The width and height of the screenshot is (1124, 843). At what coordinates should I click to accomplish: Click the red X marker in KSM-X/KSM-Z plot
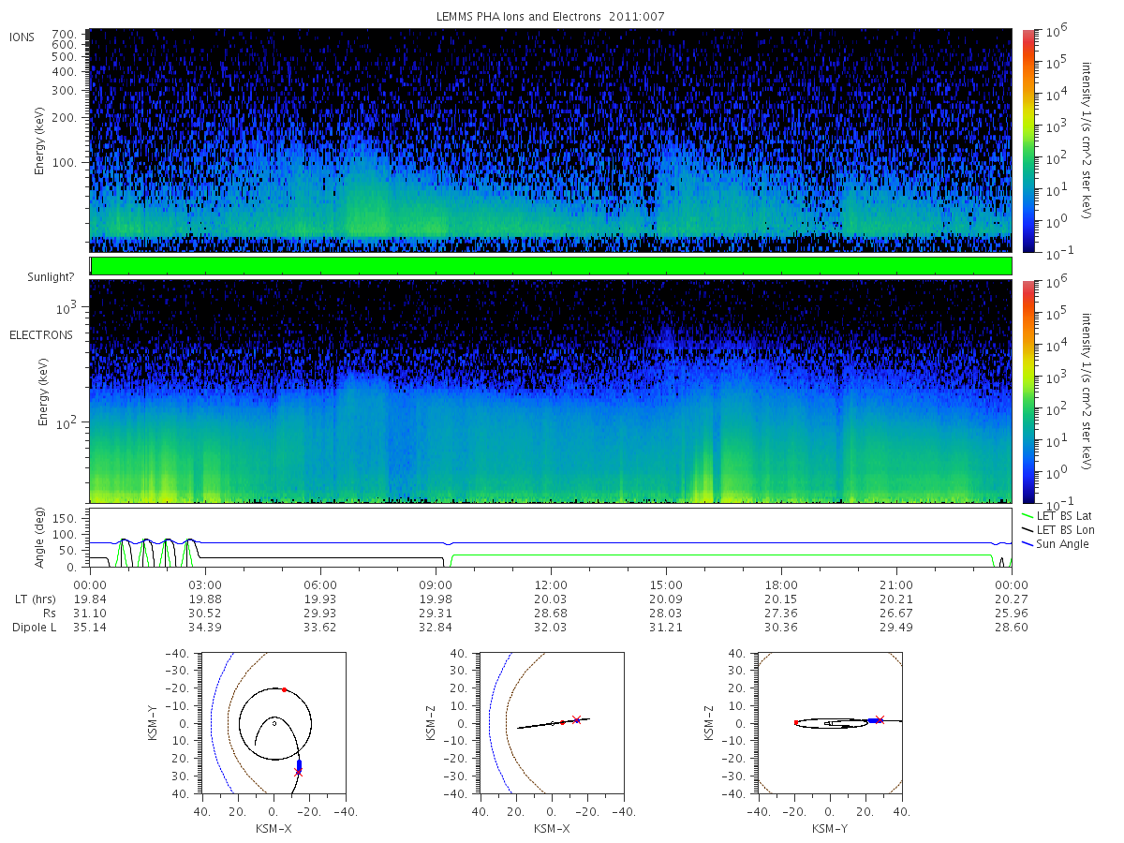576,719
